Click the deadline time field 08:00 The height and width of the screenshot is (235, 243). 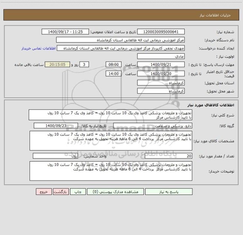click(113, 65)
